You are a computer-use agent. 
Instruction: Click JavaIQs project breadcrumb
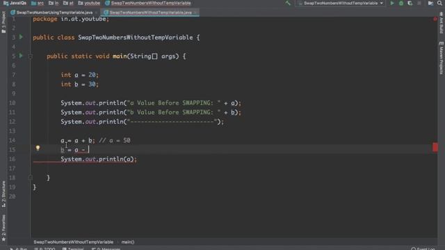[x=15, y=3]
